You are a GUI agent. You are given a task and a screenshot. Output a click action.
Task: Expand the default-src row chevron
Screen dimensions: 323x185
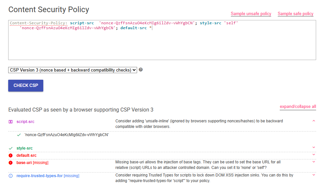tap(313, 155)
